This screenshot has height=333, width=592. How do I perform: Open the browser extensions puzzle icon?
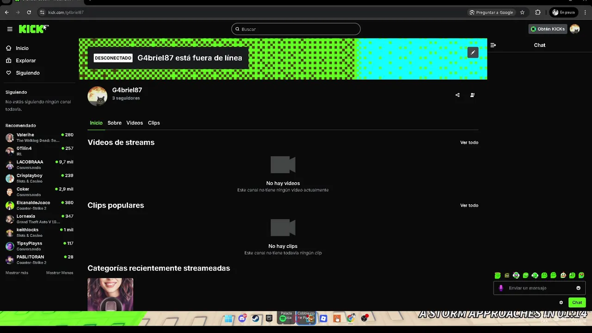tap(538, 12)
